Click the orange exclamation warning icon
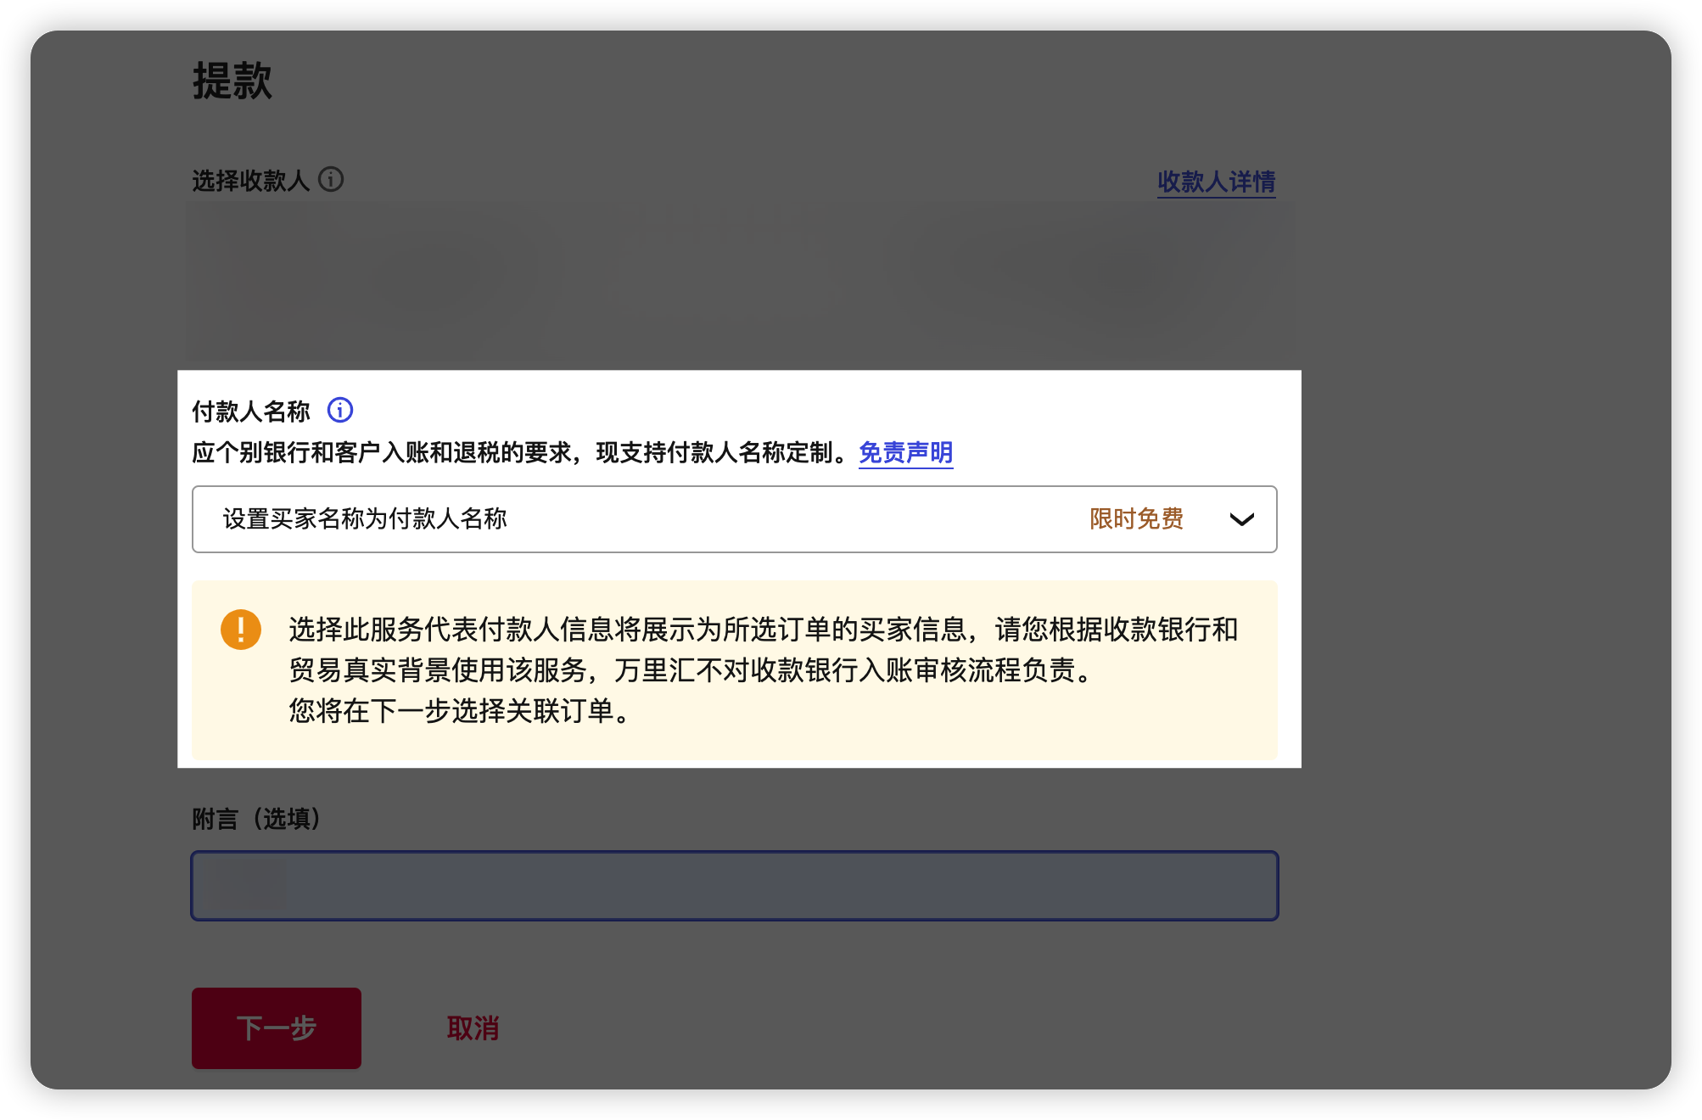Viewport: 1702px width, 1120px height. [241, 630]
